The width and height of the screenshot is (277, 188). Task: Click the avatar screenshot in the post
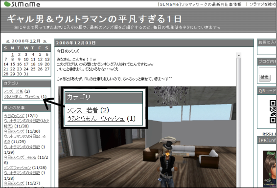point(147,137)
